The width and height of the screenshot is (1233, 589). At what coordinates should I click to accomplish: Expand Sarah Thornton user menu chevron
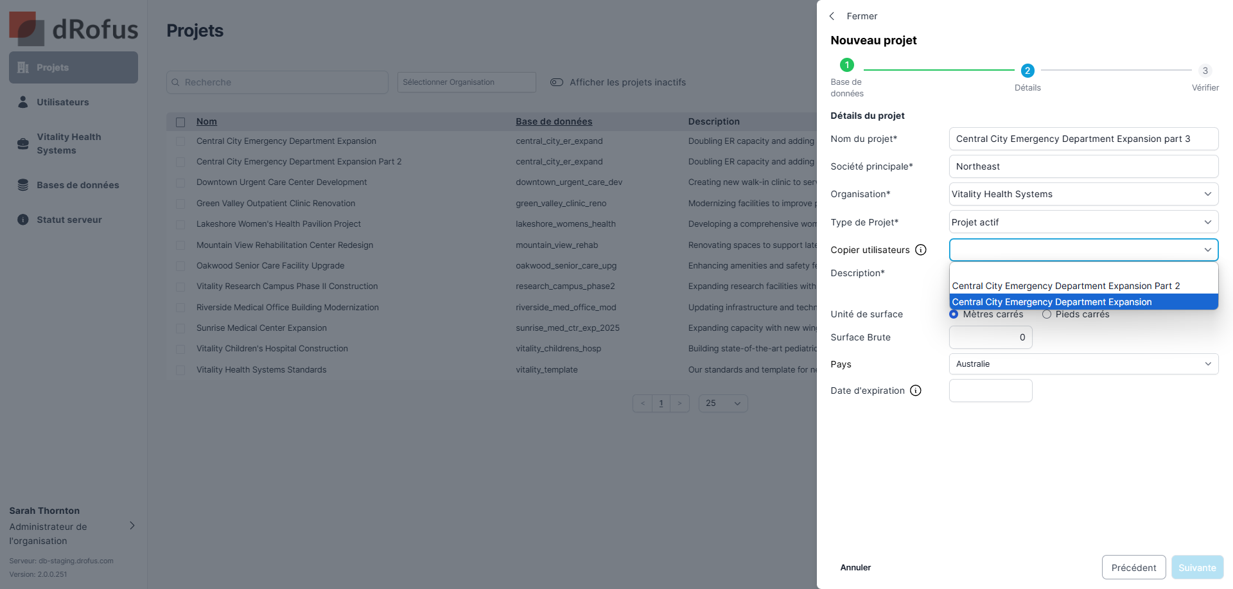(x=132, y=525)
